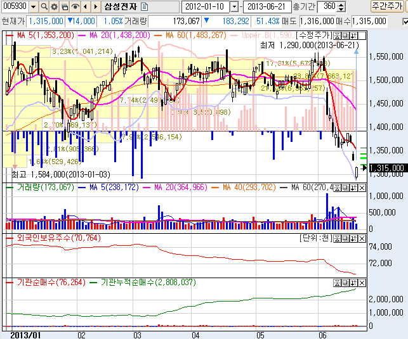Click the end date field 2013-06-21

tap(267, 7)
